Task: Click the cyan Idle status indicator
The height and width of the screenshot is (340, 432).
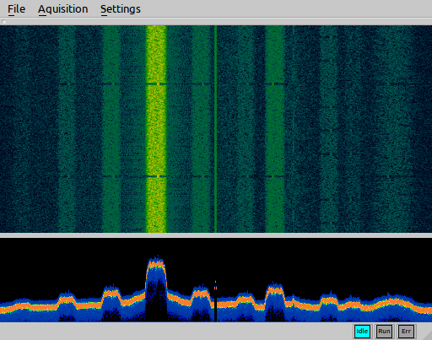Action: (x=362, y=332)
